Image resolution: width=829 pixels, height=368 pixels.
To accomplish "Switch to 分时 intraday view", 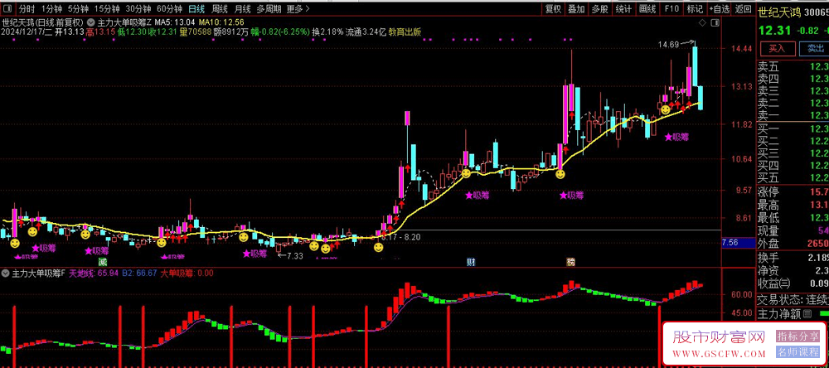I will tap(27, 9).
